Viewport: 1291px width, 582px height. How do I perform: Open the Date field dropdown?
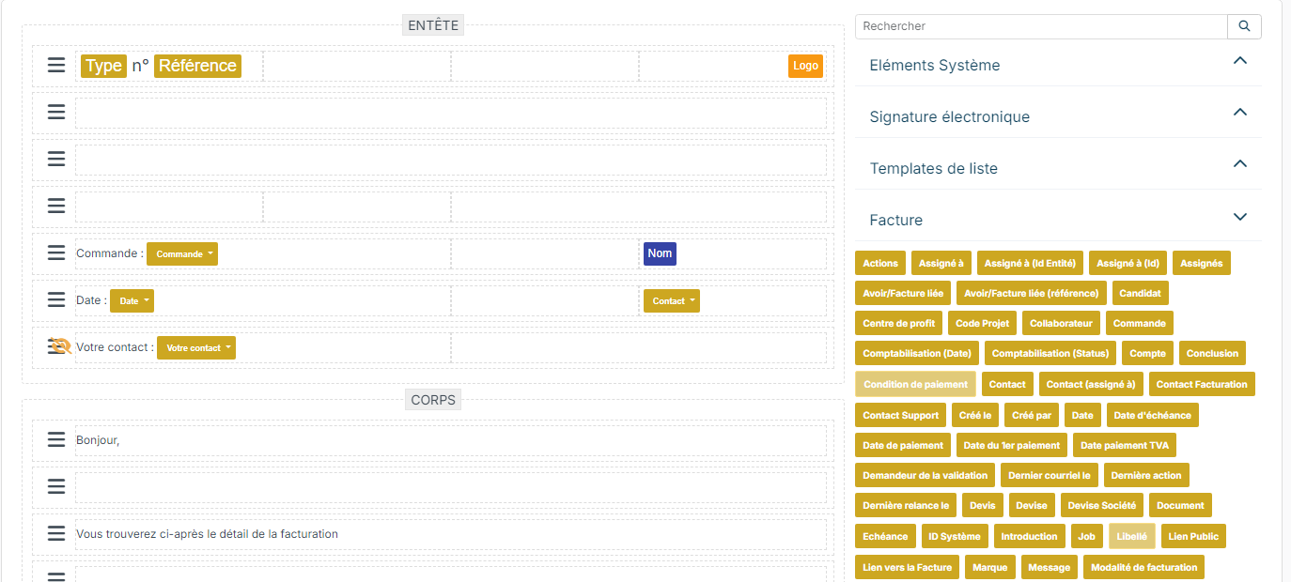(x=132, y=300)
